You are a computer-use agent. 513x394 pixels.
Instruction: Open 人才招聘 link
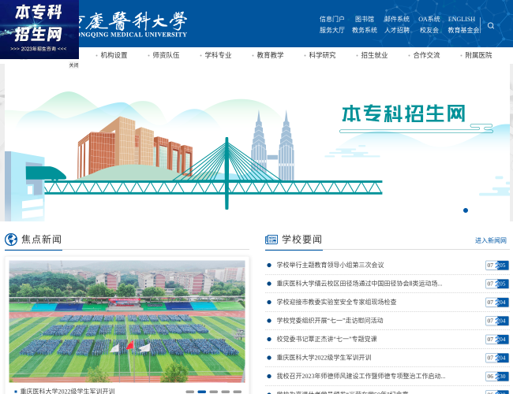click(396, 30)
